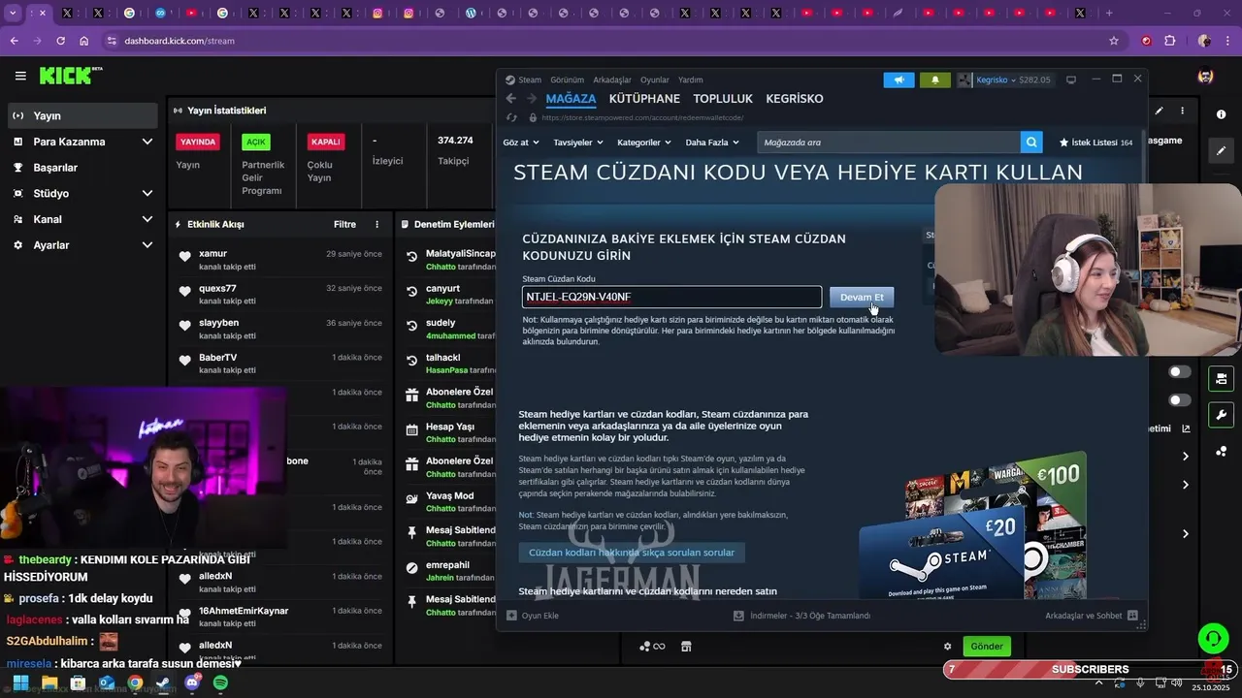The image size is (1242, 698).
Task: Click the AÇIK partner program badge
Action: coord(256,142)
